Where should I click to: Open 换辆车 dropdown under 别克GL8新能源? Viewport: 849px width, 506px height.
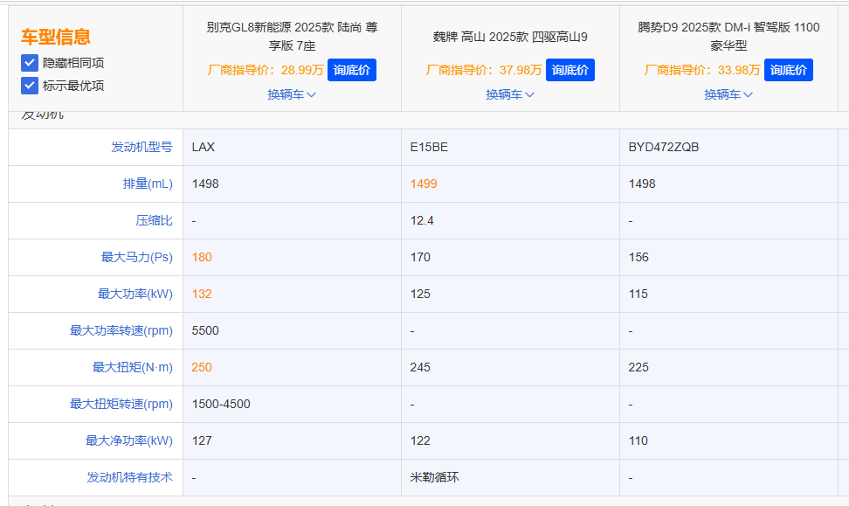[x=292, y=94]
